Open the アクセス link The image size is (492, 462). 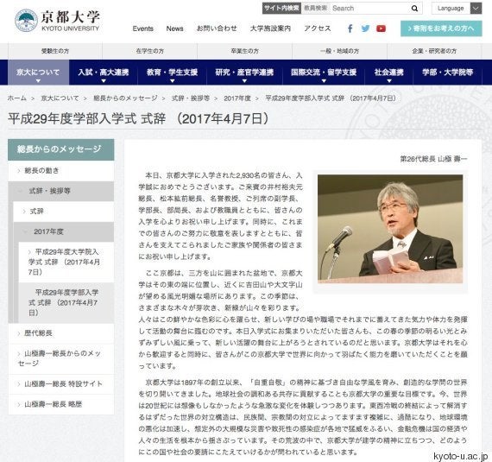coord(318,28)
